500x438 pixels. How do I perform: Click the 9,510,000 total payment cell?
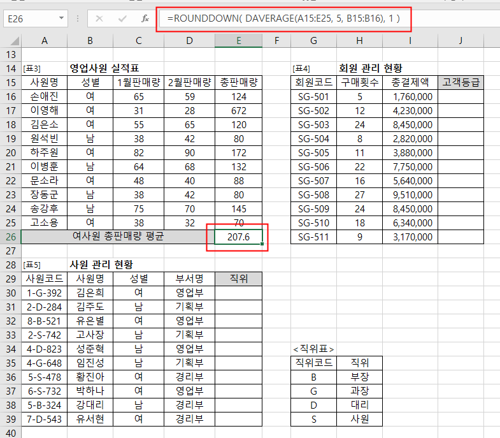[410, 194]
